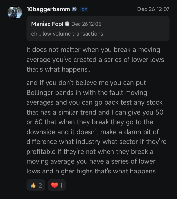
Task: Toggle the red heart reaction button
Action: (x=57, y=185)
